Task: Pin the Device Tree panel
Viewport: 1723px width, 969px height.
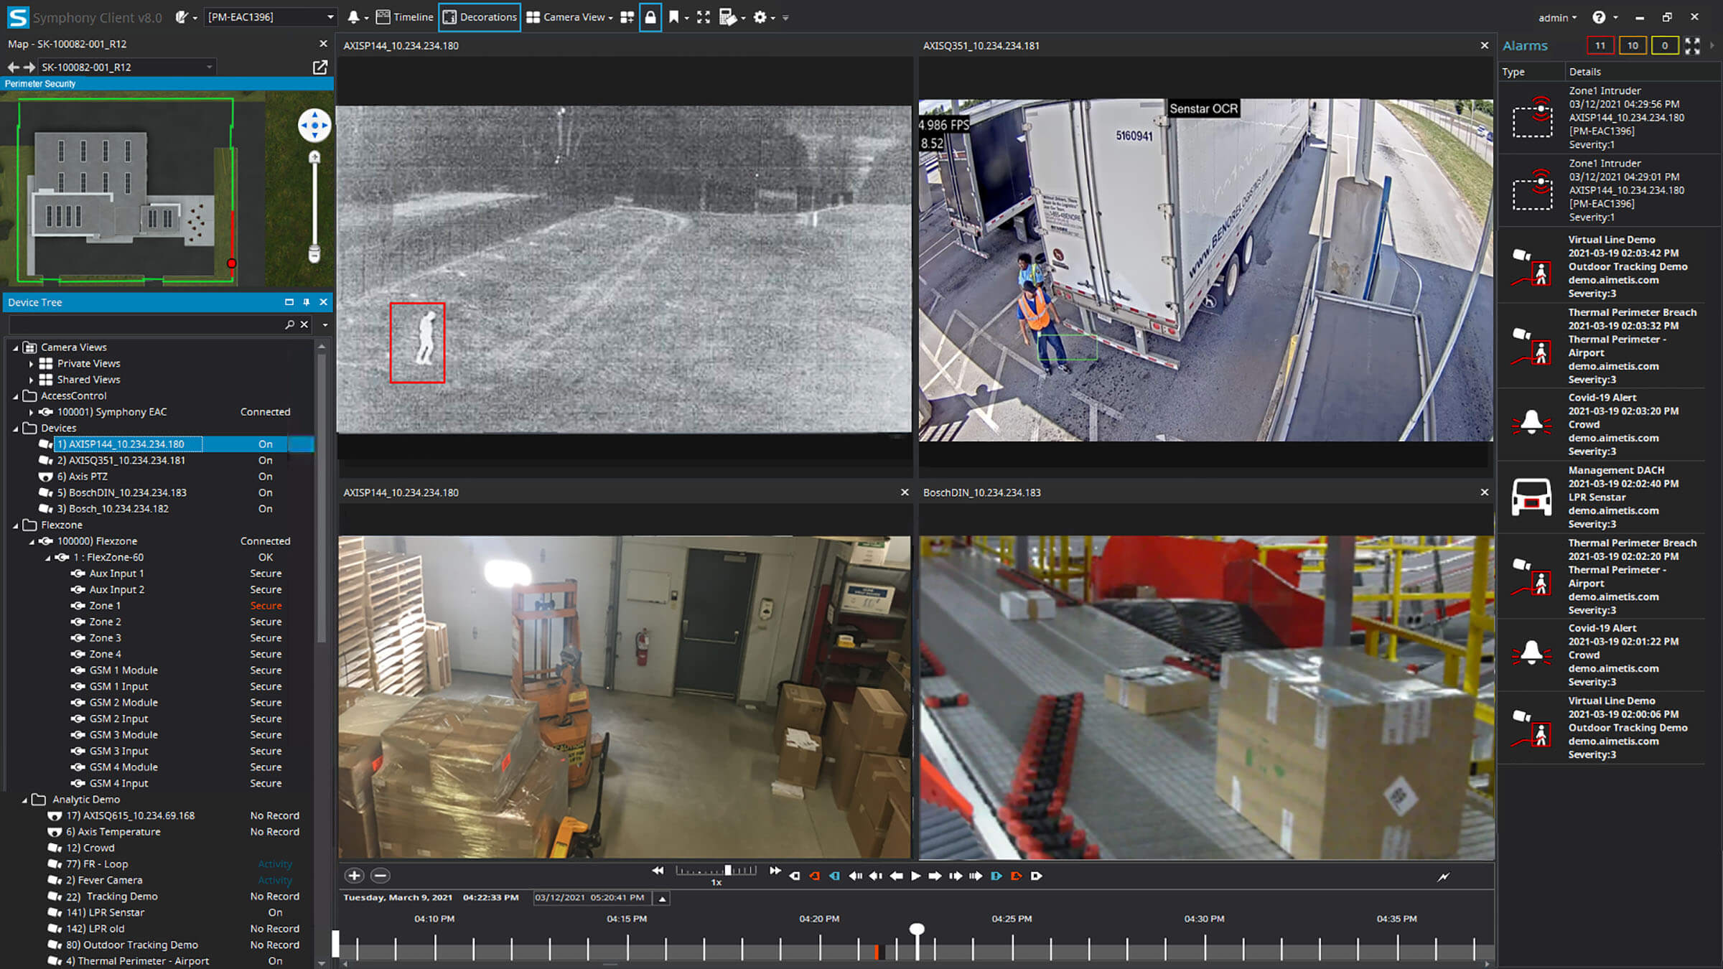Action: click(x=307, y=302)
